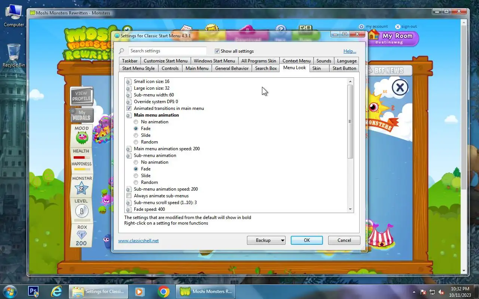Click gear icon beside Sub-menu scroll speed

point(129,203)
